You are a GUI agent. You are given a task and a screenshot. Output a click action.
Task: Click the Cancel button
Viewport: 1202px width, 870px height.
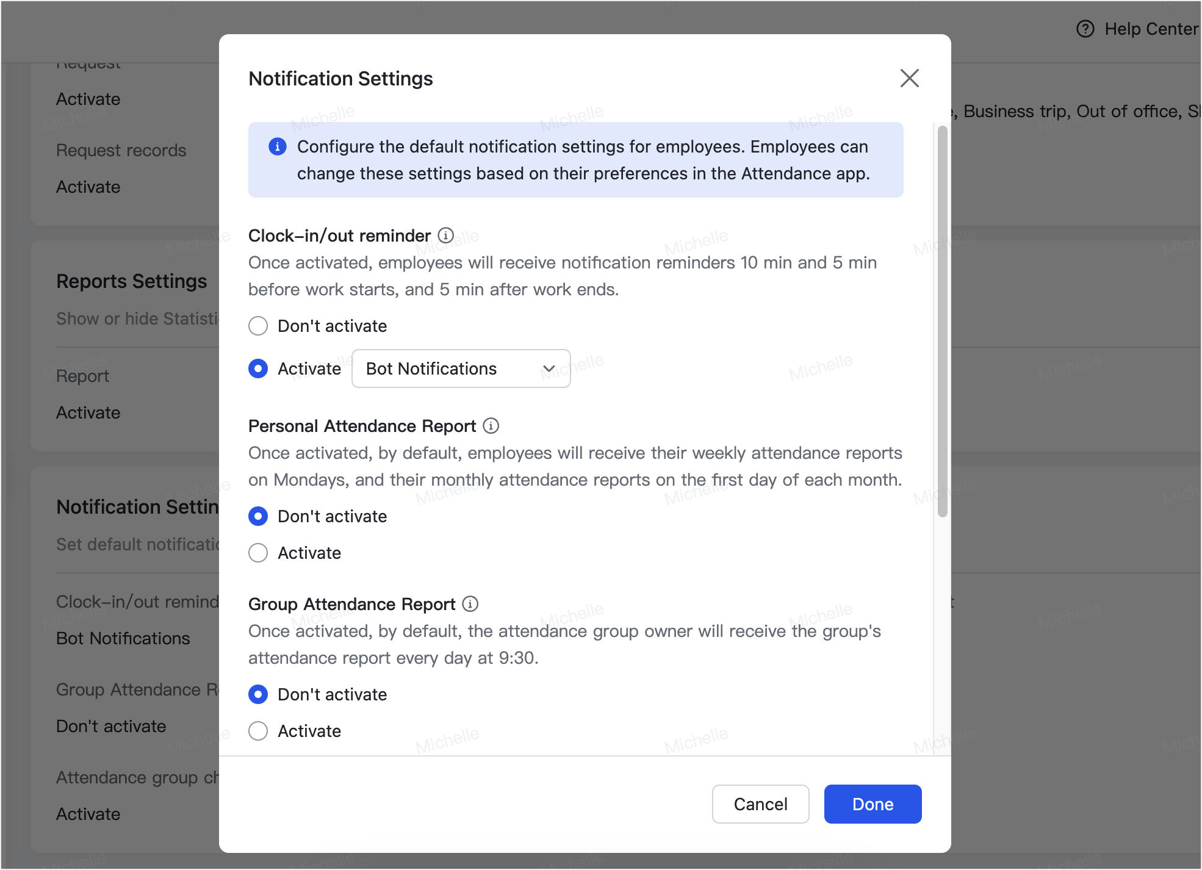click(x=760, y=804)
